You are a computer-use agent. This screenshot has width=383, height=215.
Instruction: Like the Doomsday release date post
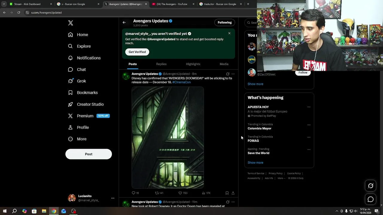(183, 193)
